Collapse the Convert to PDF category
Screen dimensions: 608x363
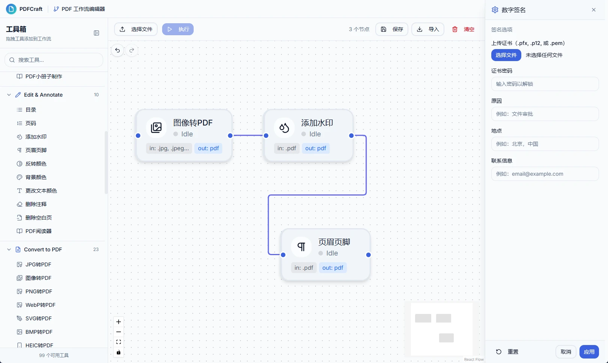pyautogui.click(x=9, y=249)
